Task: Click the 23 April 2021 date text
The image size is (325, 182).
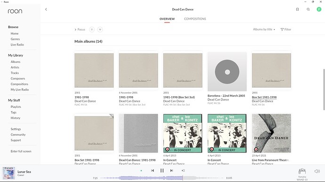Action: (259, 156)
